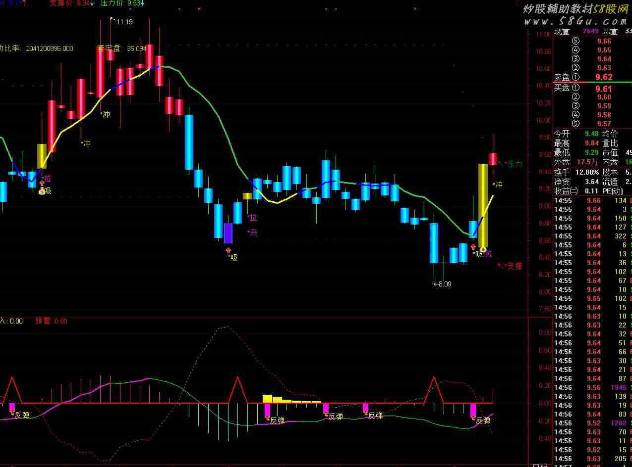632x467 pixels.
Task: Click the 压力价 9.53 indicator value
Action: [x=122, y=3]
